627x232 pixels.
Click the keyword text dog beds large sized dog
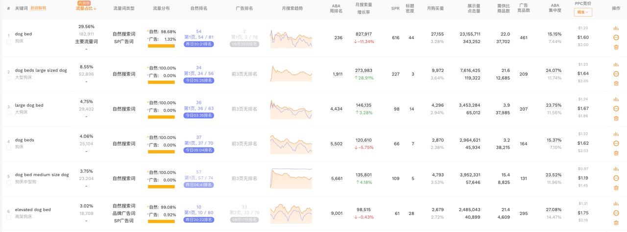click(41, 70)
